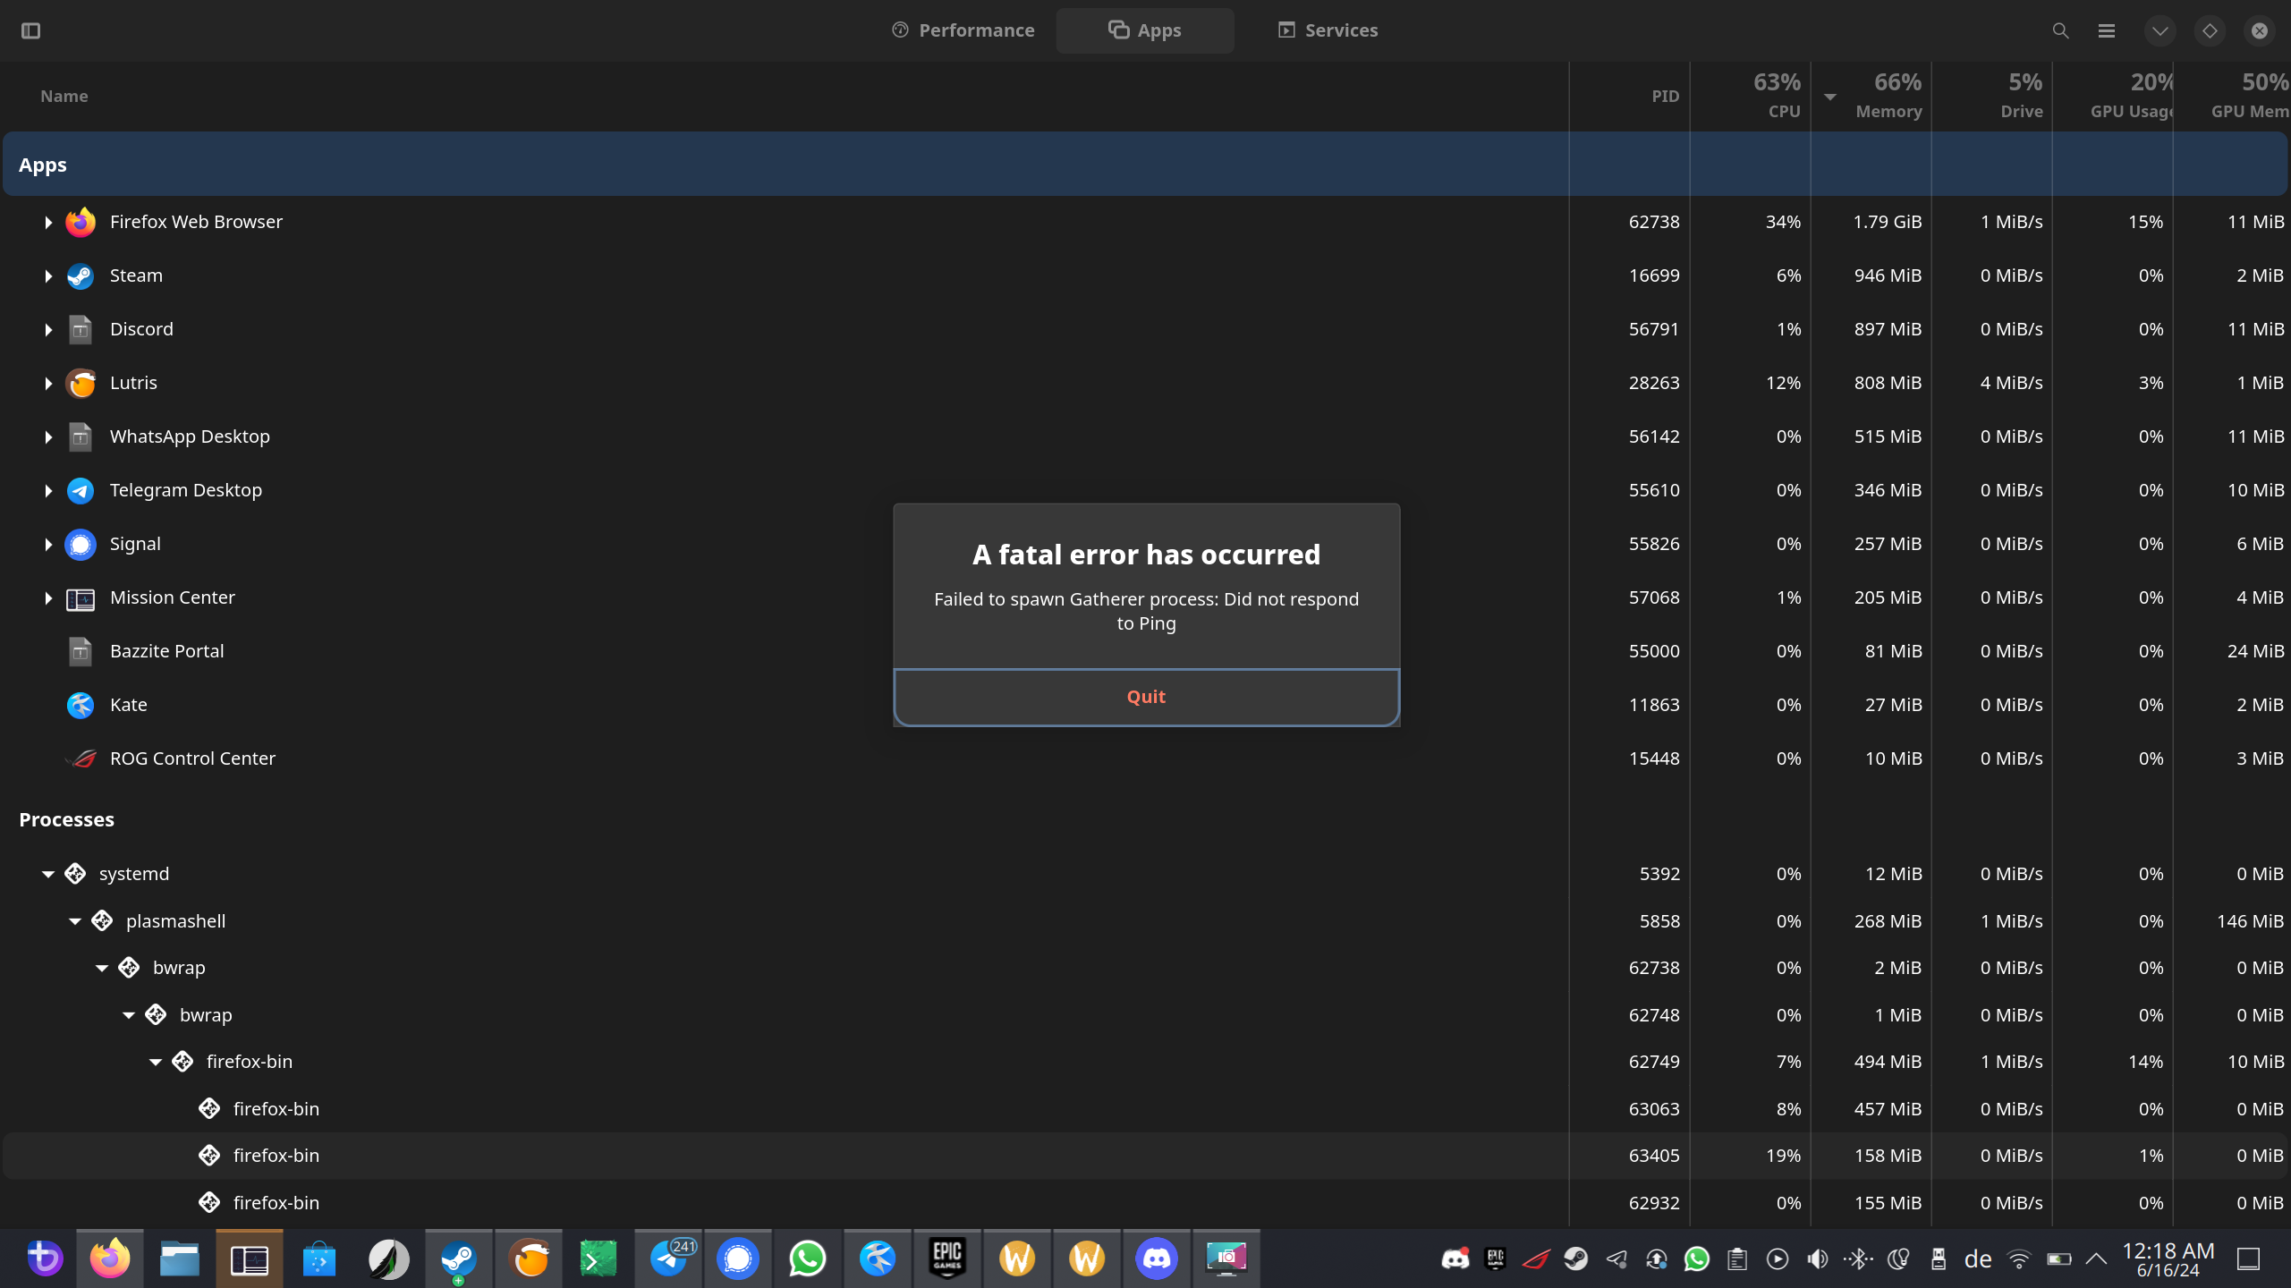Screen dimensions: 2291x1288
Task: Open Discord from the taskbar
Action: pos(1157,1258)
